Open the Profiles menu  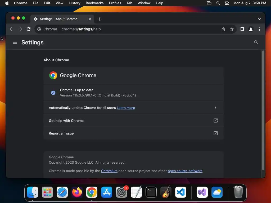tap(115, 3)
